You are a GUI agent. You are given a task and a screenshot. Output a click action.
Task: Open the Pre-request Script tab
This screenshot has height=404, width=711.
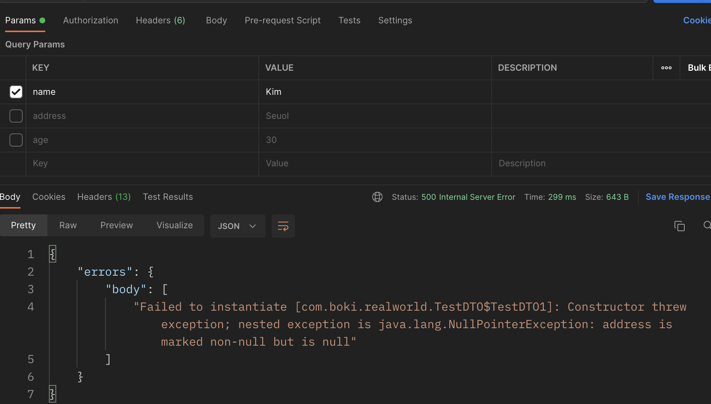[x=283, y=20]
